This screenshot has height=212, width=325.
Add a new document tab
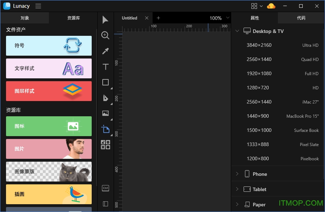[158, 18]
